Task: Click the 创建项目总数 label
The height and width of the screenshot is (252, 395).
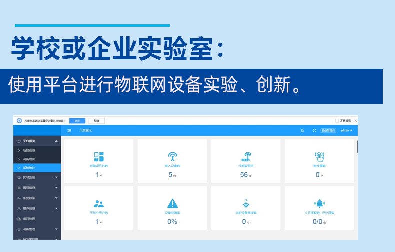Action: pyautogui.click(x=99, y=166)
